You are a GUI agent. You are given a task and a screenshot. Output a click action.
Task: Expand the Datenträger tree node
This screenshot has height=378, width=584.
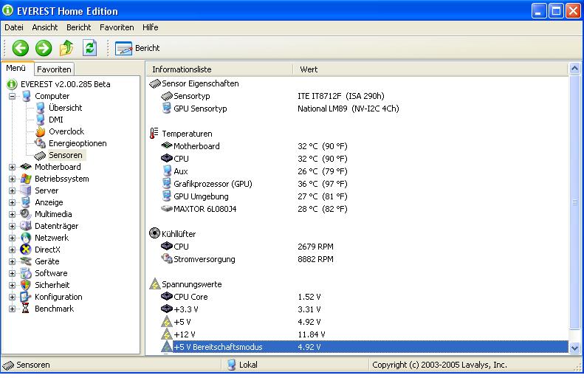tap(13, 227)
